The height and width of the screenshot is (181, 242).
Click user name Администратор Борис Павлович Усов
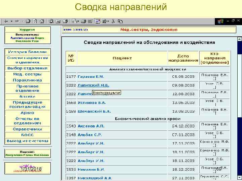[x=27, y=40]
